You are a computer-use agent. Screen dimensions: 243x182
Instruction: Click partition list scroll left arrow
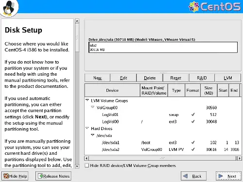point(87,158)
